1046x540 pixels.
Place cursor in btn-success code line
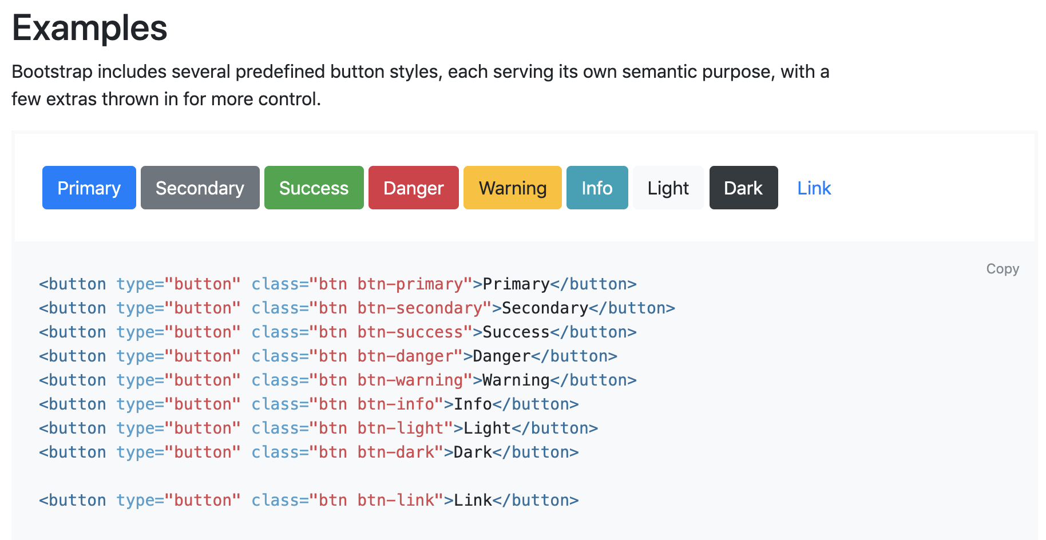point(338,332)
